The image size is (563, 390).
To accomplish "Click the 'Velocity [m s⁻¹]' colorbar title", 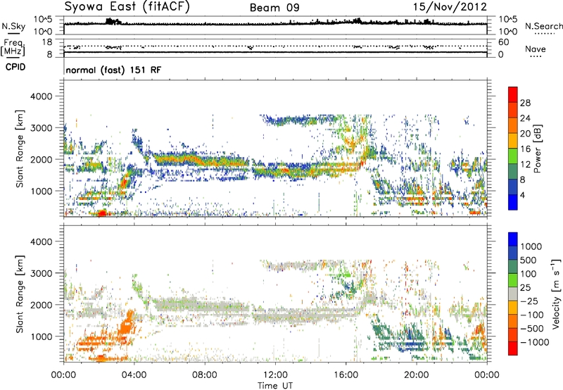I will (x=556, y=294).
